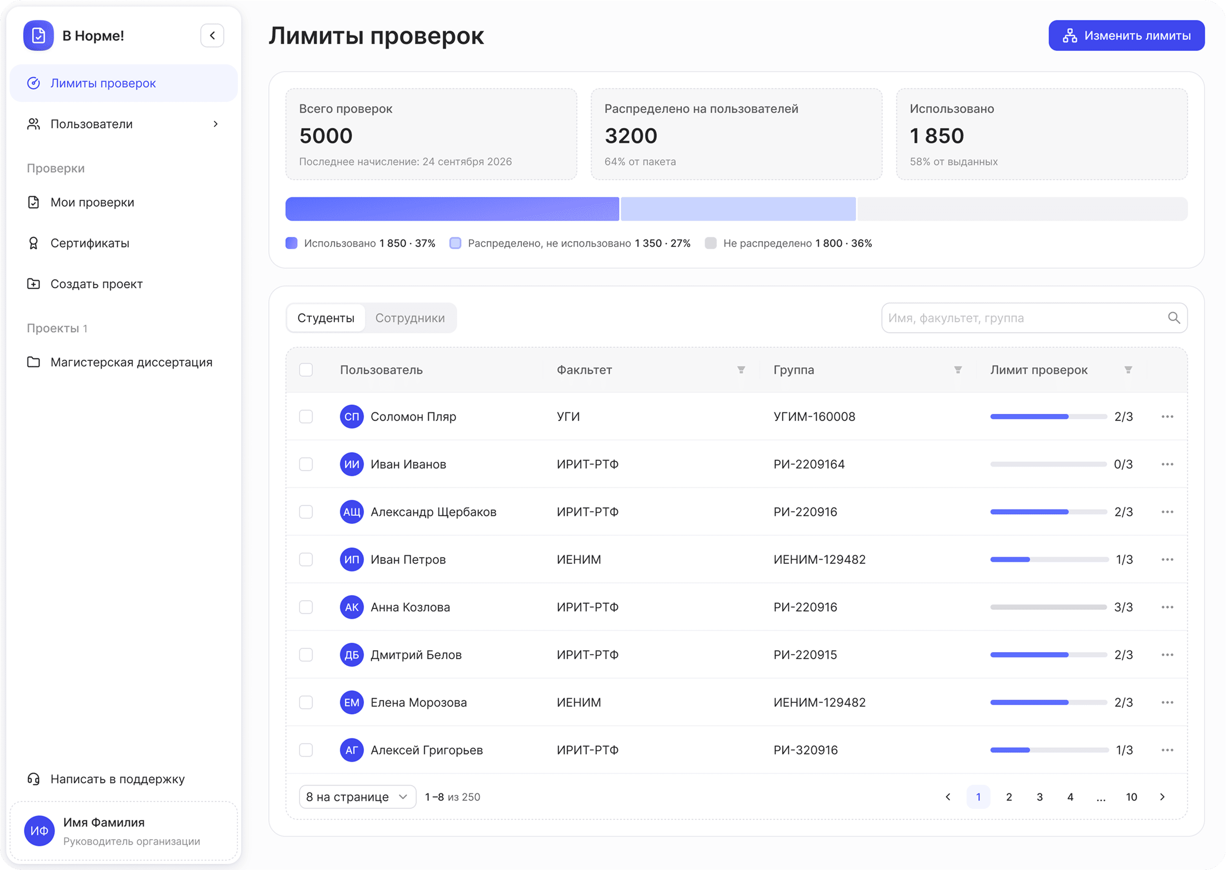Open the Группа column filter
The height and width of the screenshot is (870, 1226).
tap(958, 370)
